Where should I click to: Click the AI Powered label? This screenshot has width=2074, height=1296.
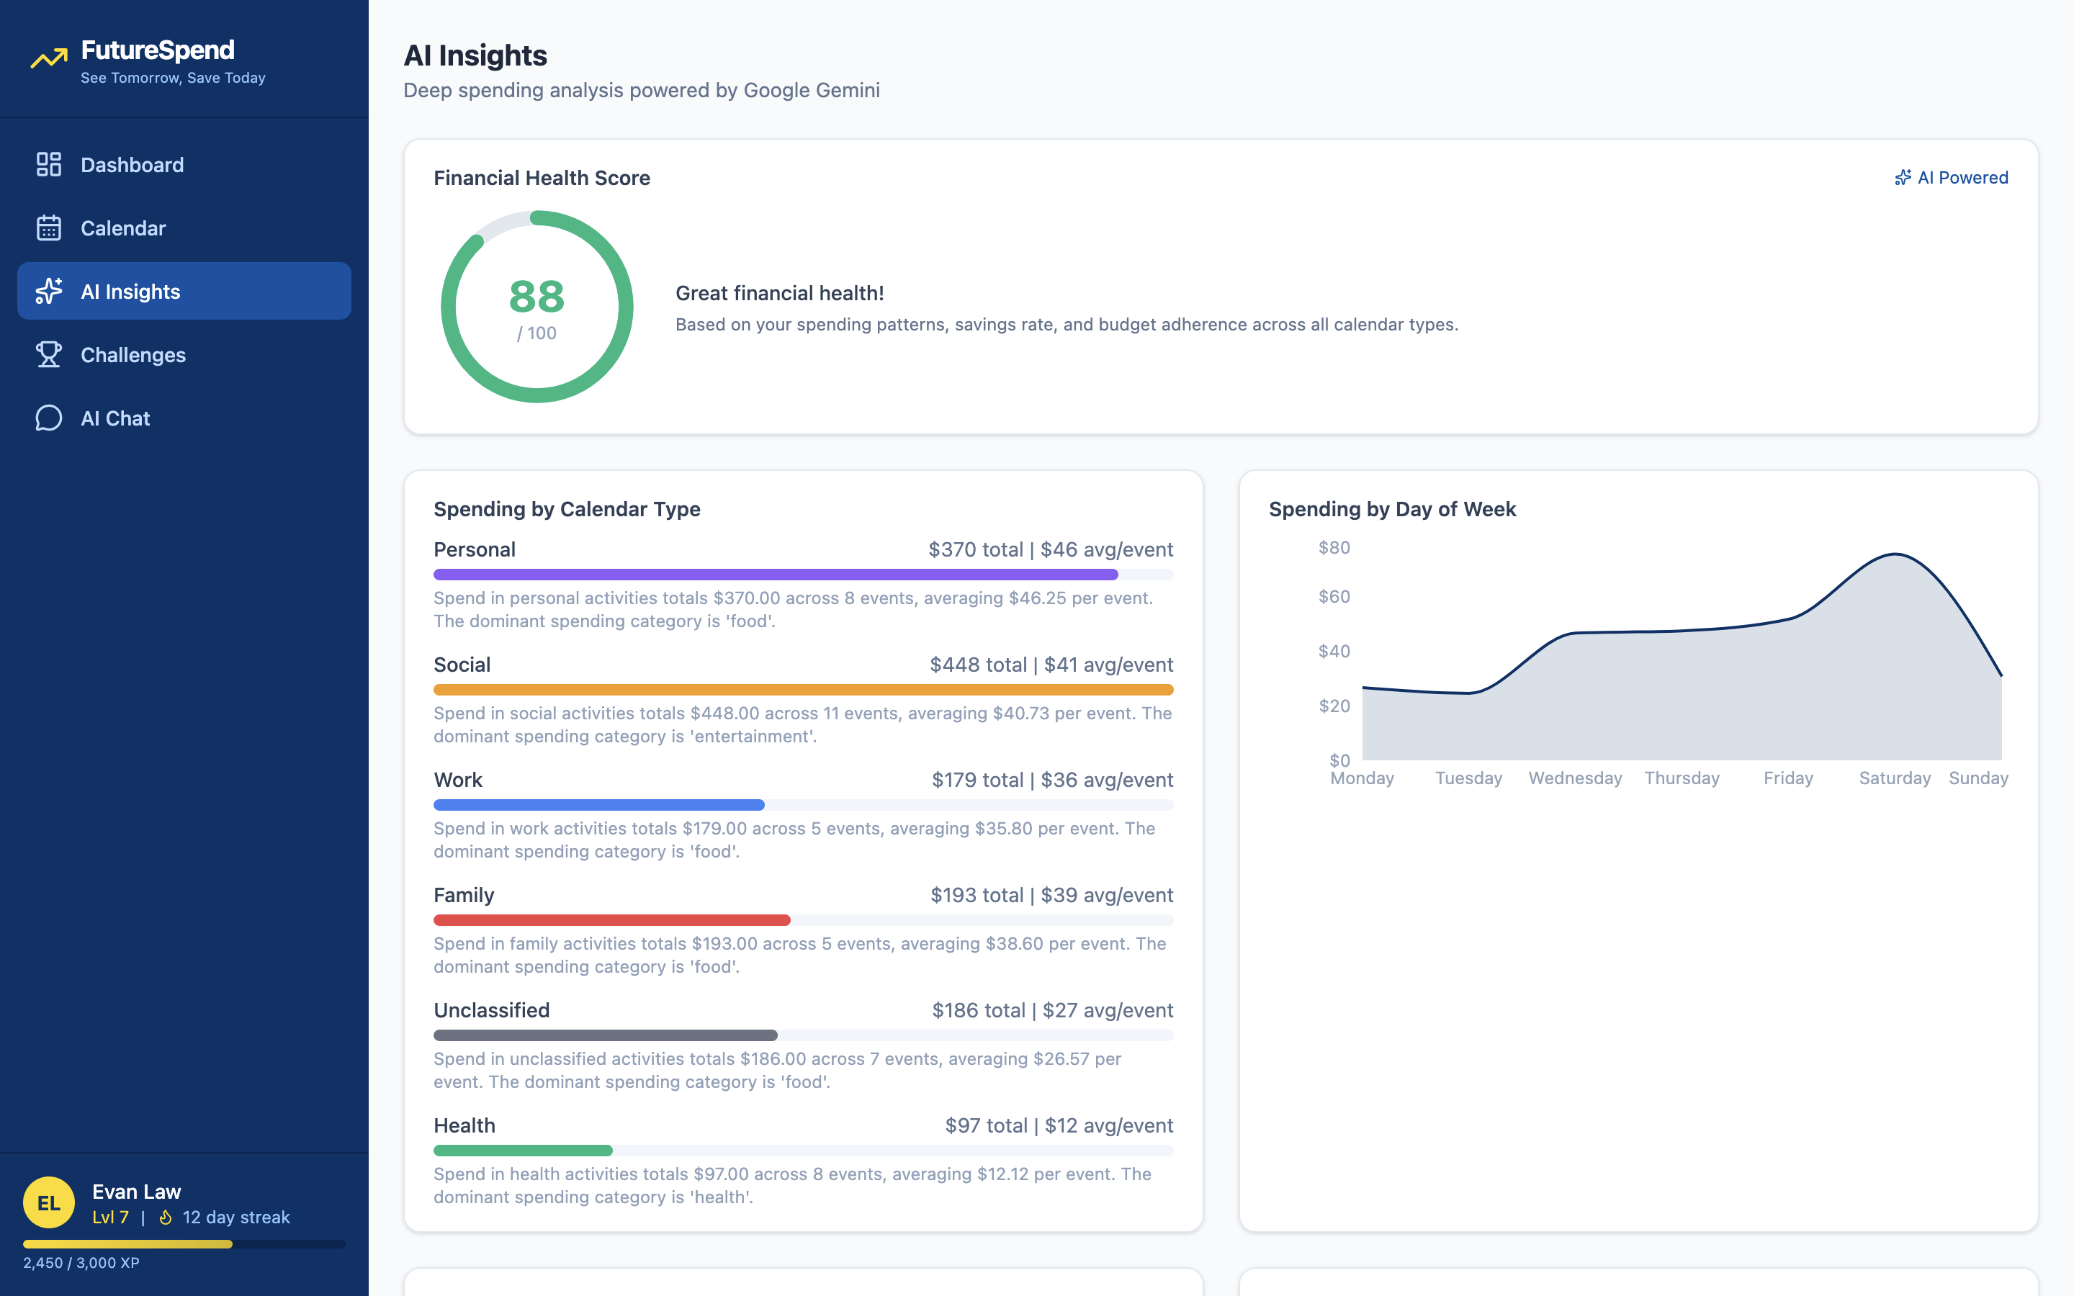(1962, 177)
